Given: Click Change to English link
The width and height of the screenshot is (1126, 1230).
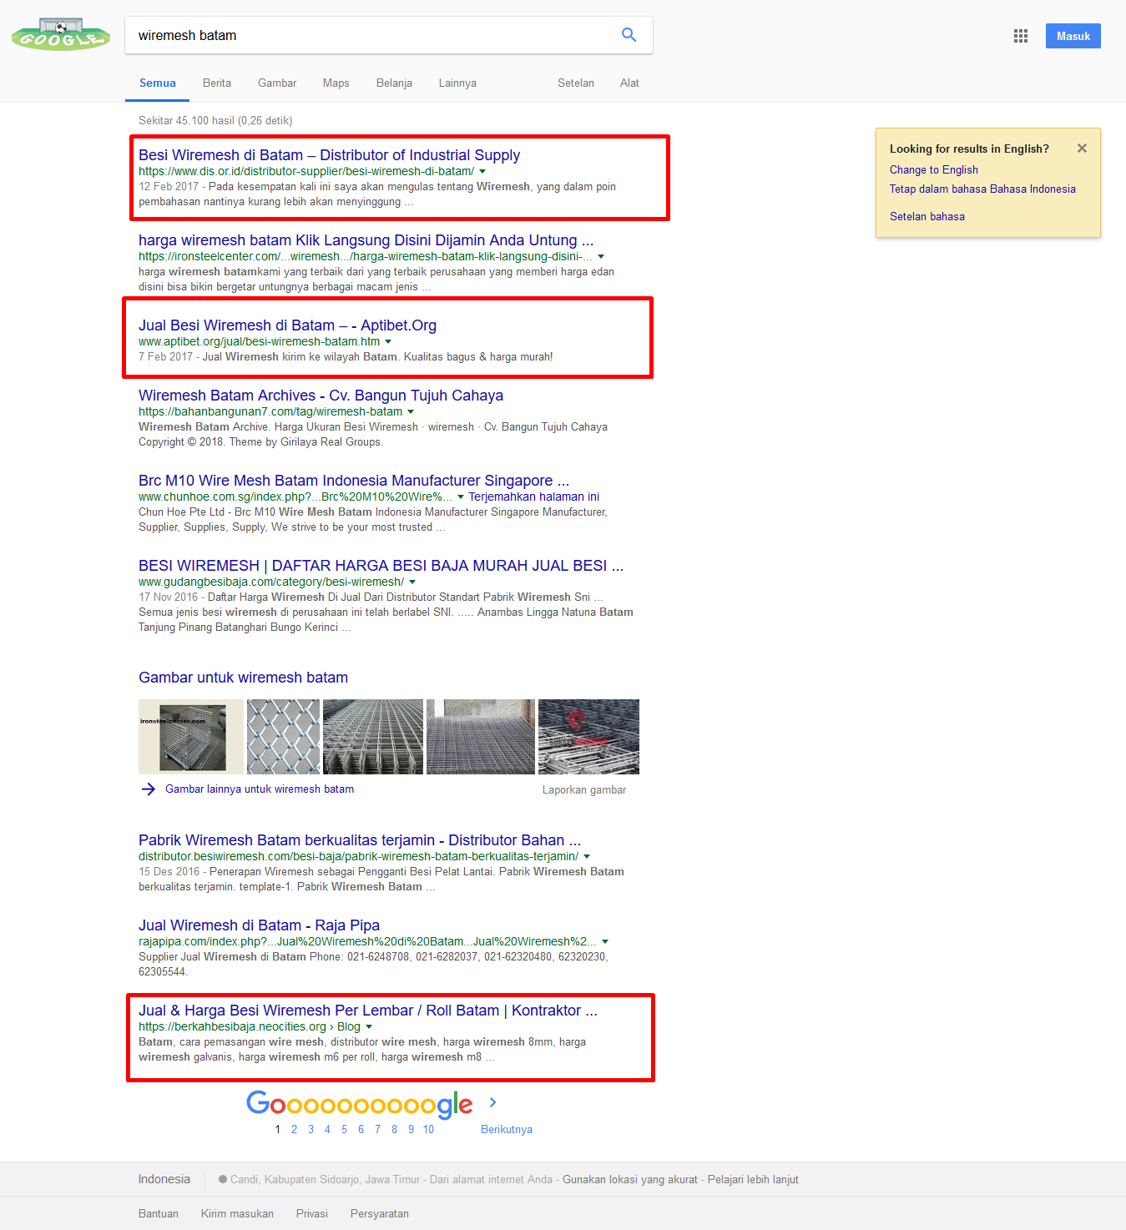Looking at the screenshot, I should pos(934,169).
